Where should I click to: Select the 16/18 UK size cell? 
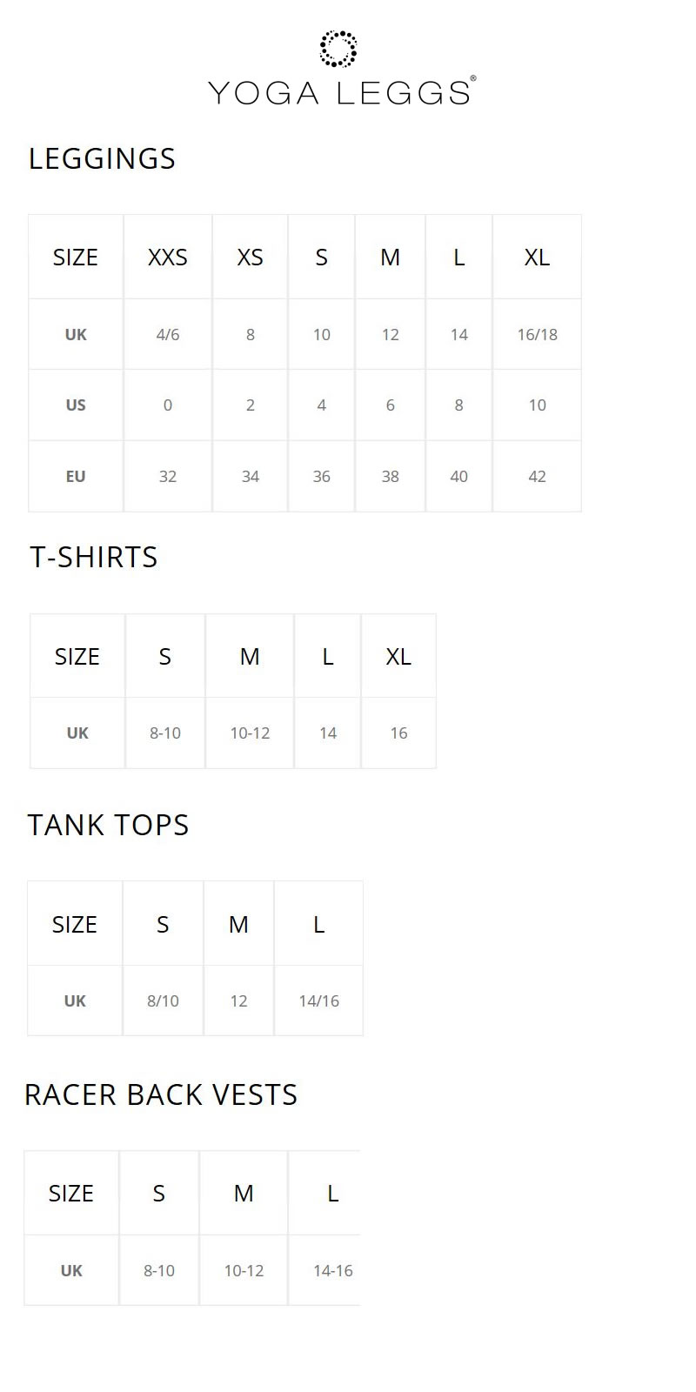click(x=537, y=334)
